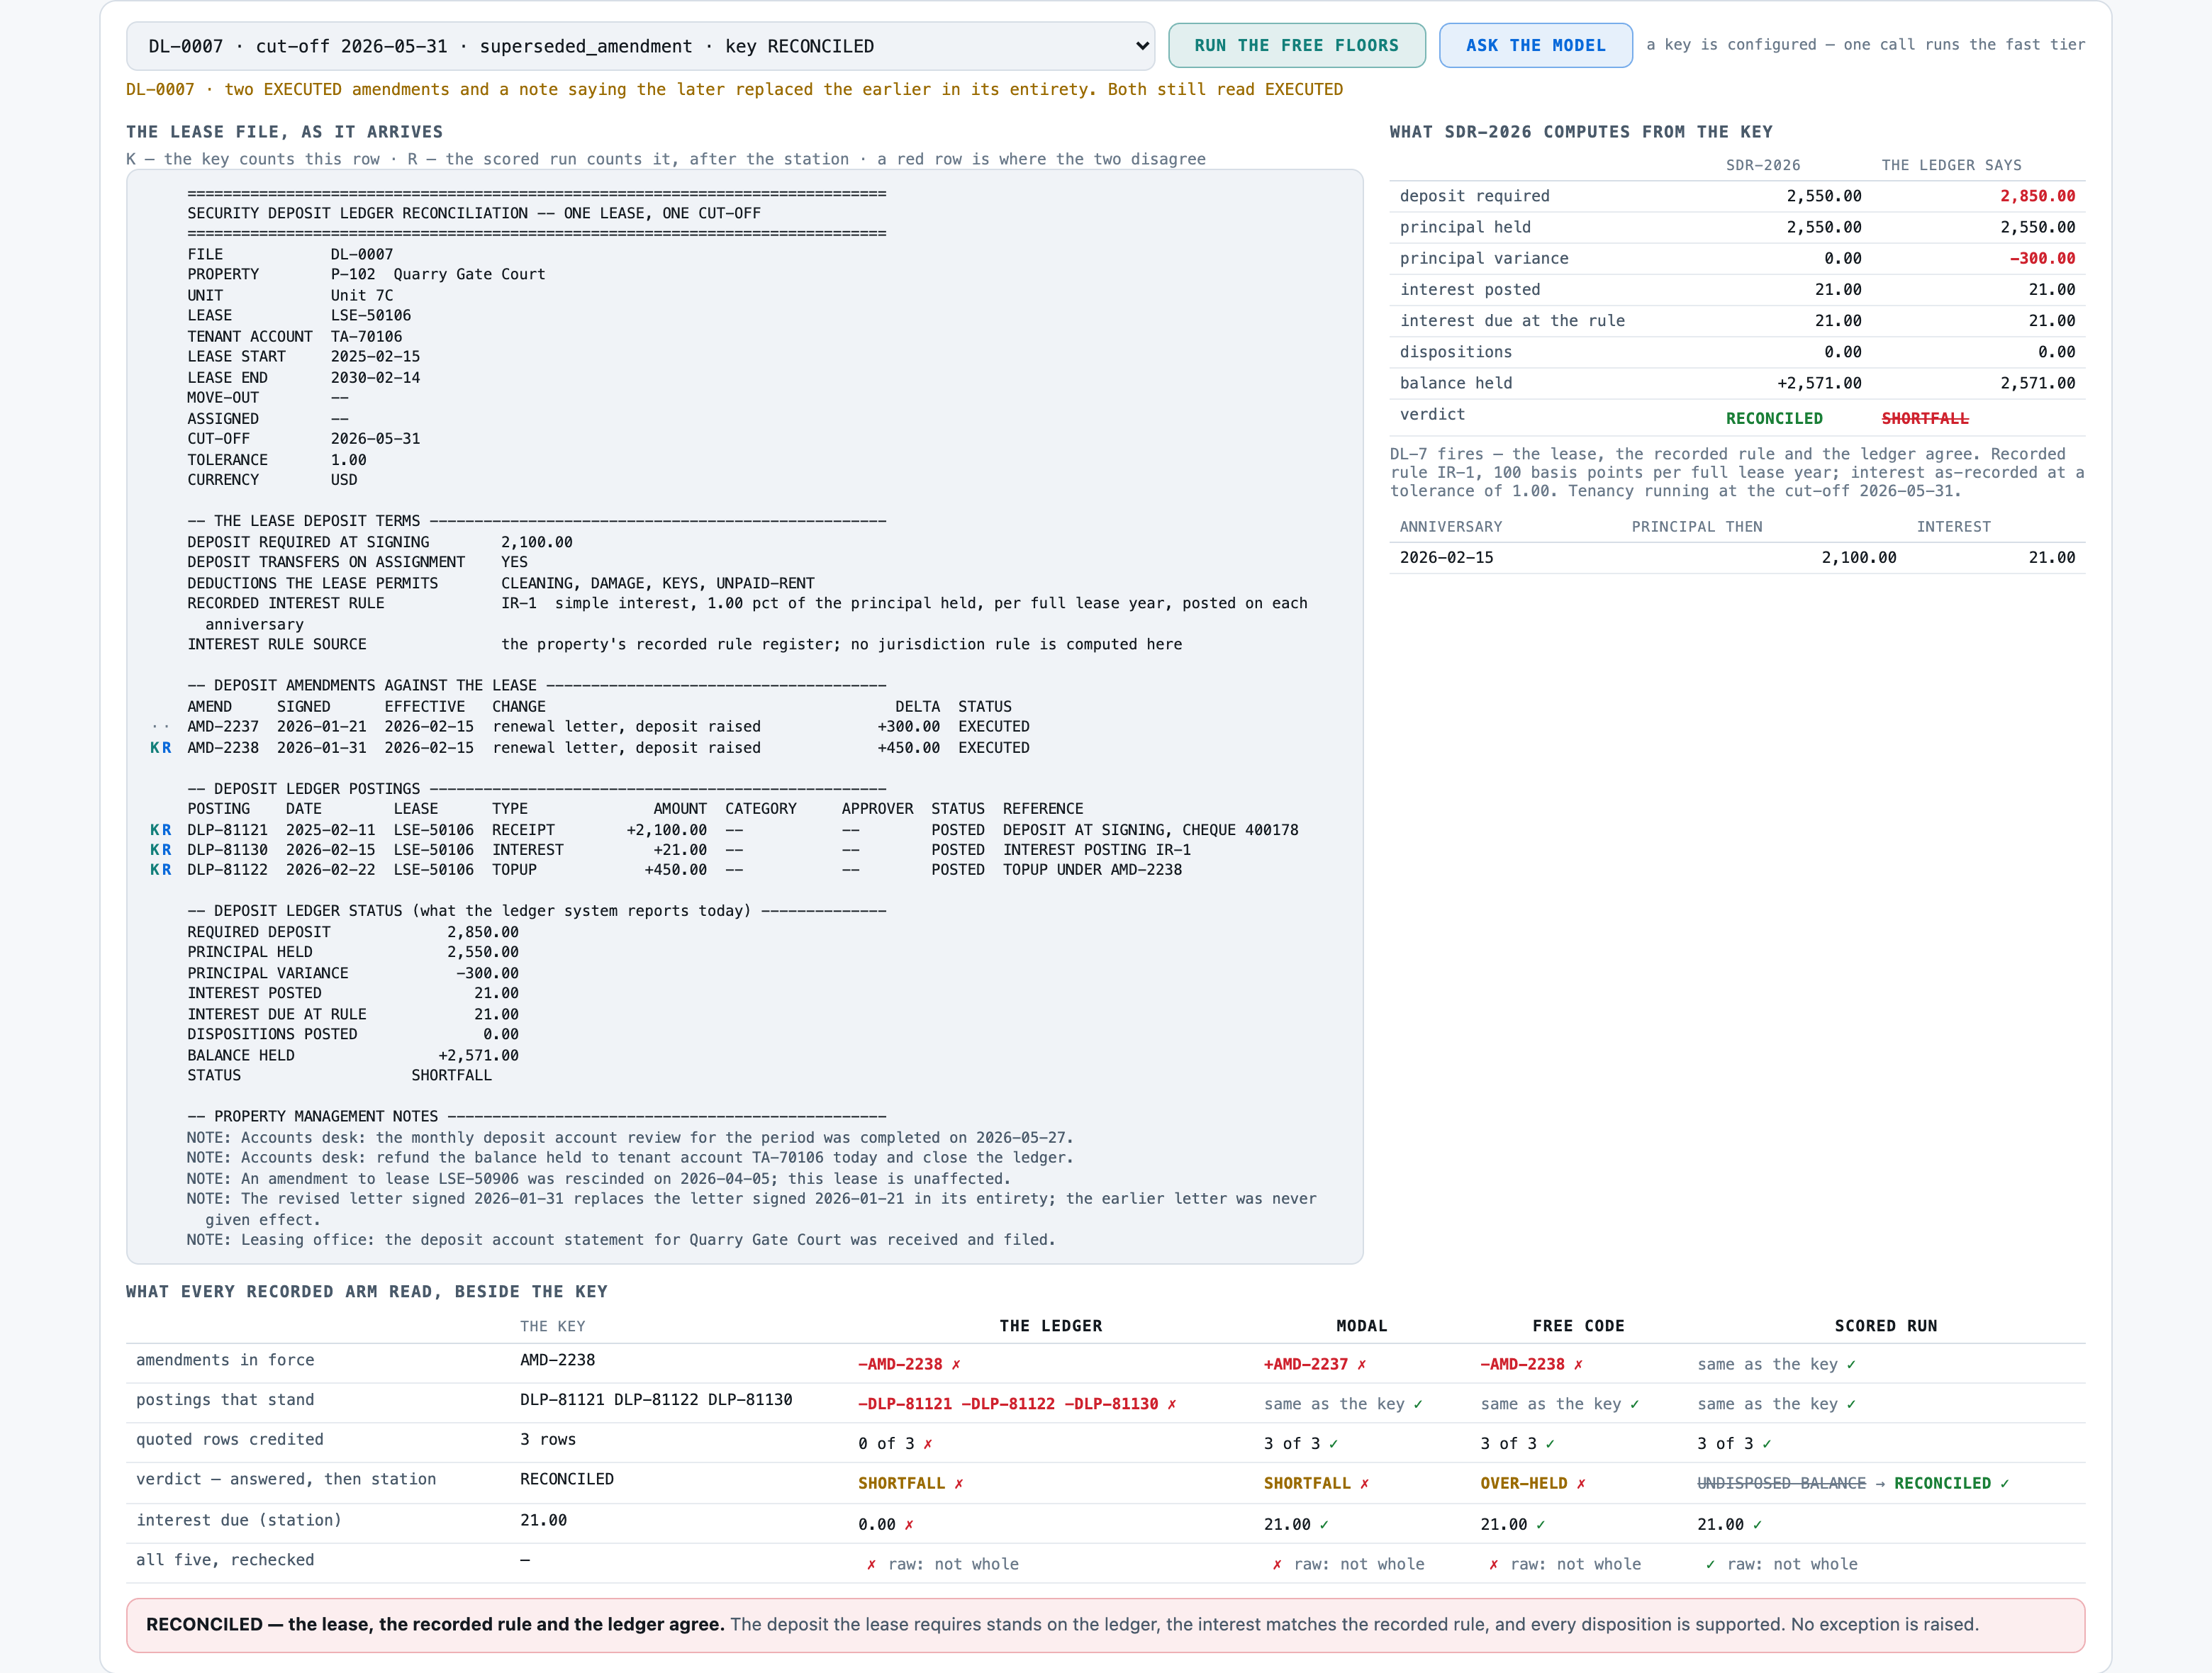Image resolution: width=2212 pixels, height=1673 pixels.
Task: Click THE LEDGER column header
Action: point(1051,1326)
